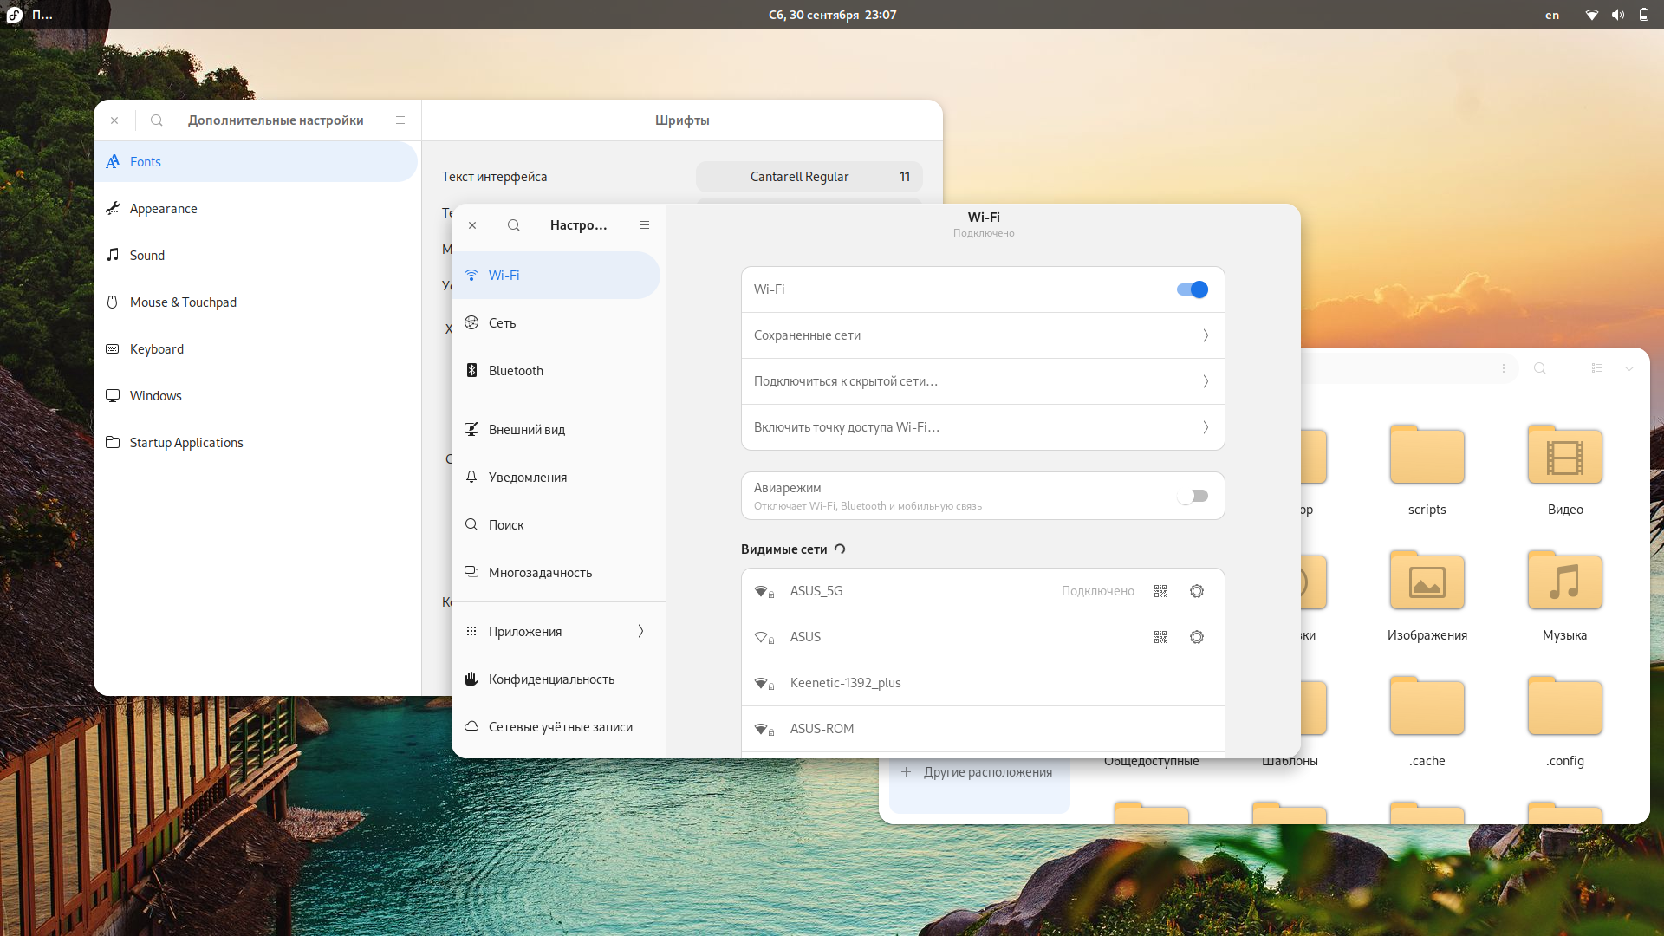Open hamburger menu in the Settings sidebar
Screen dimensions: 1664x936
pyautogui.click(x=645, y=225)
